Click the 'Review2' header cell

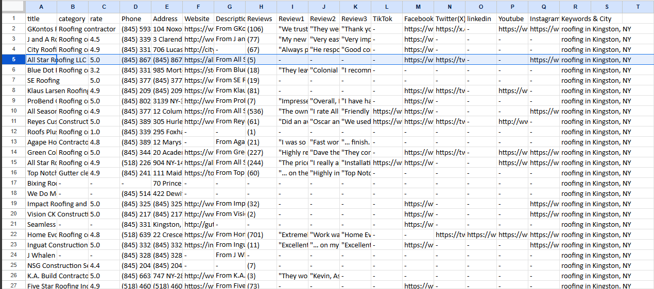tap(324, 19)
